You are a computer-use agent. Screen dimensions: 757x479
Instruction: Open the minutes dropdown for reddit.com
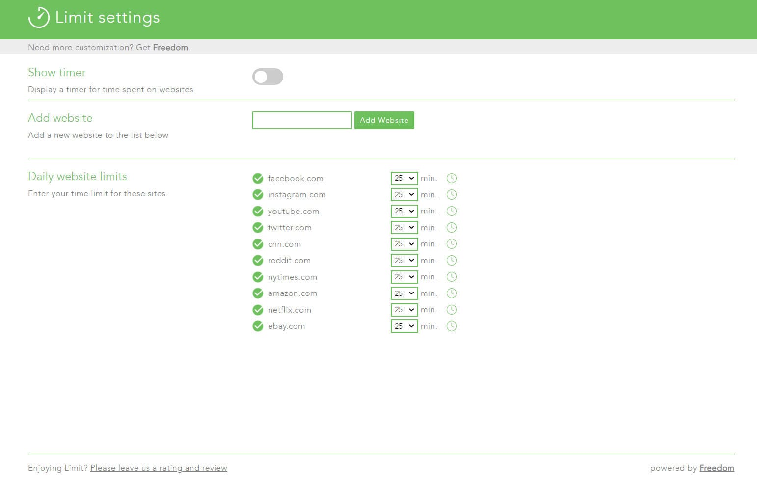click(404, 260)
